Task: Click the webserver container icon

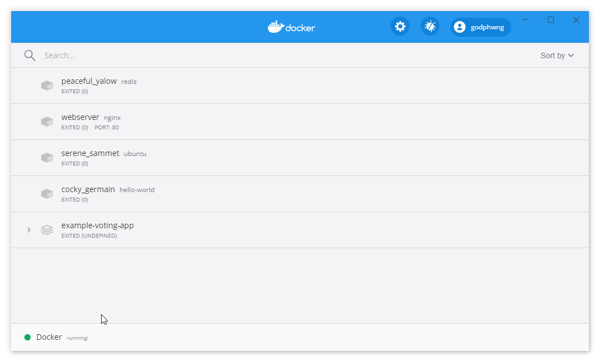Action: pyautogui.click(x=47, y=122)
